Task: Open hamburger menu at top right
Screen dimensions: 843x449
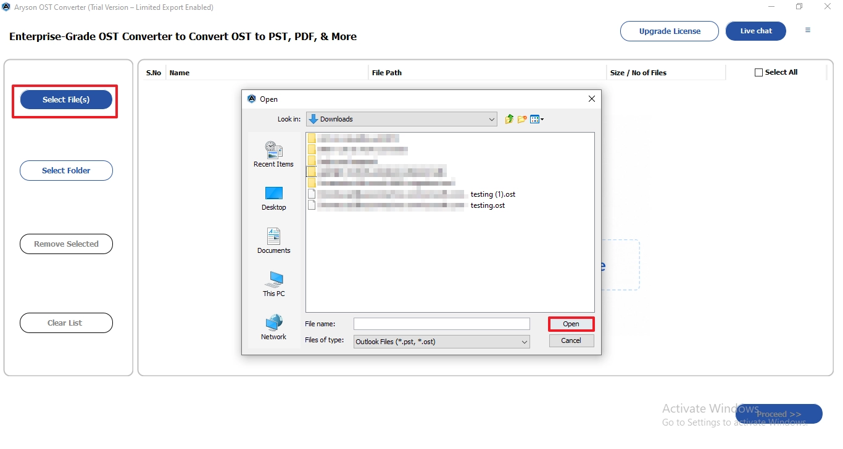Action: click(x=808, y=30)
